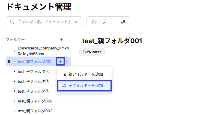197x115 pixels.
Task: Click folder-plus icon next to 親フォルダーを追加
Action: [64, 74]
